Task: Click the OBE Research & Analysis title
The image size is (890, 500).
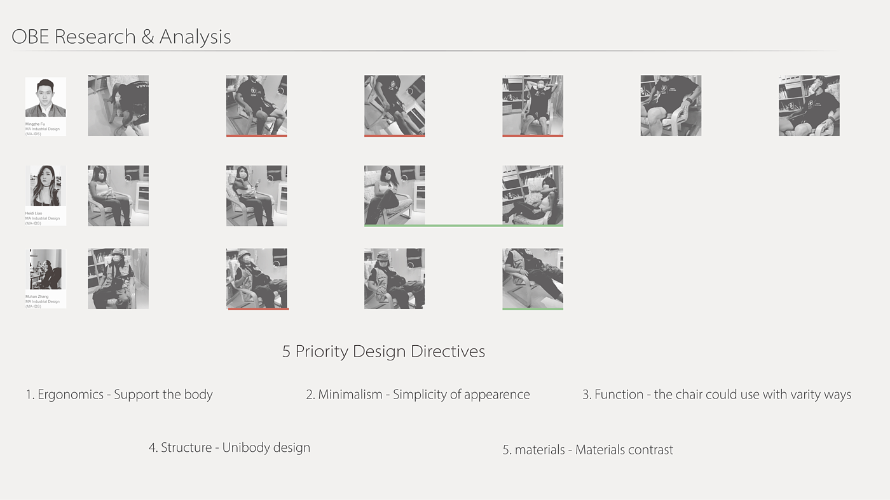Action: click(x=121, y=37)
